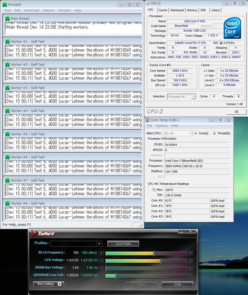Viewport: 248px width, 295px height.
Task: Click the Main thread window icon
Action: [x=7, y=19]
